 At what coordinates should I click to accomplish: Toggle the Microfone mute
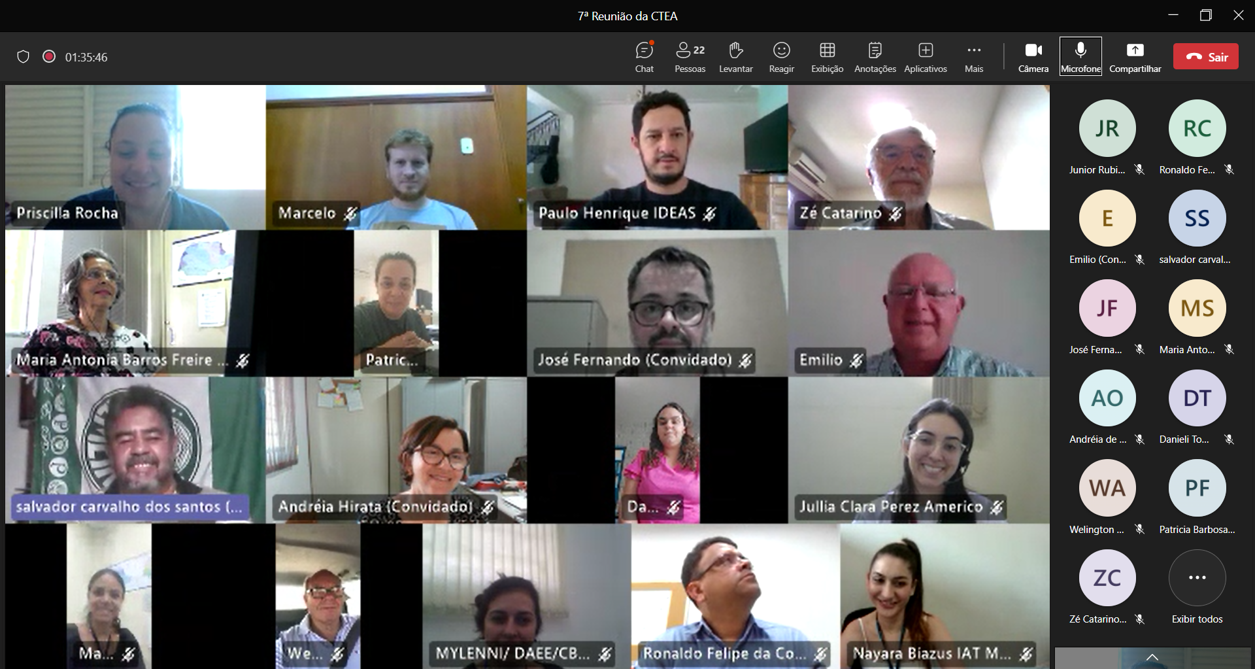tap(1080, 57)
